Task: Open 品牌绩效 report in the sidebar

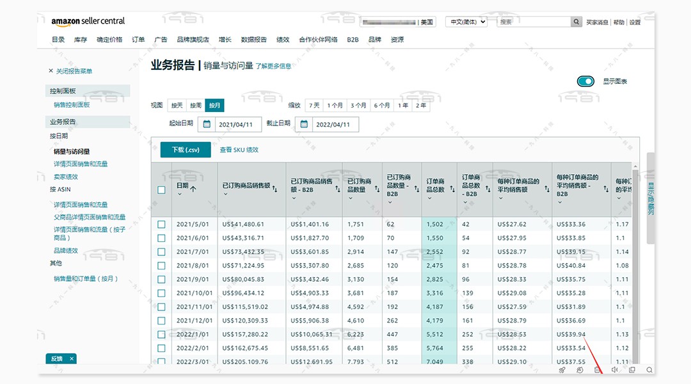Action: 66,250
